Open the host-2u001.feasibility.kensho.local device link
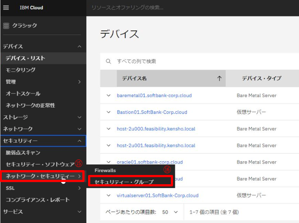 point(156,145)
